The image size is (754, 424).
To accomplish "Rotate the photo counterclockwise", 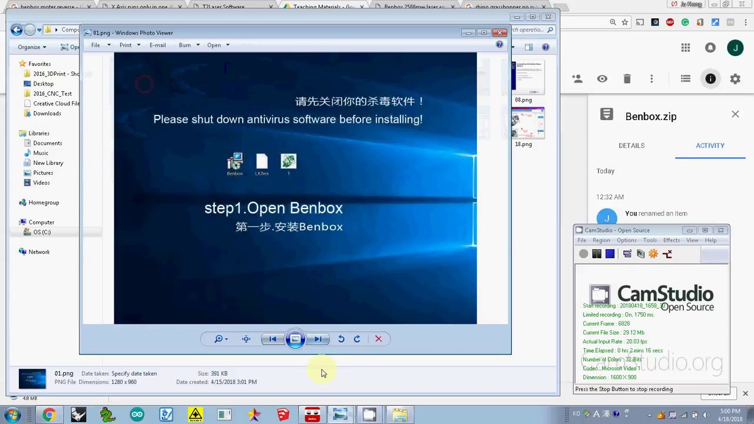I will [341, 339].
